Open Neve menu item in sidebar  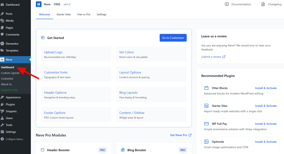(x=16, y=60)
